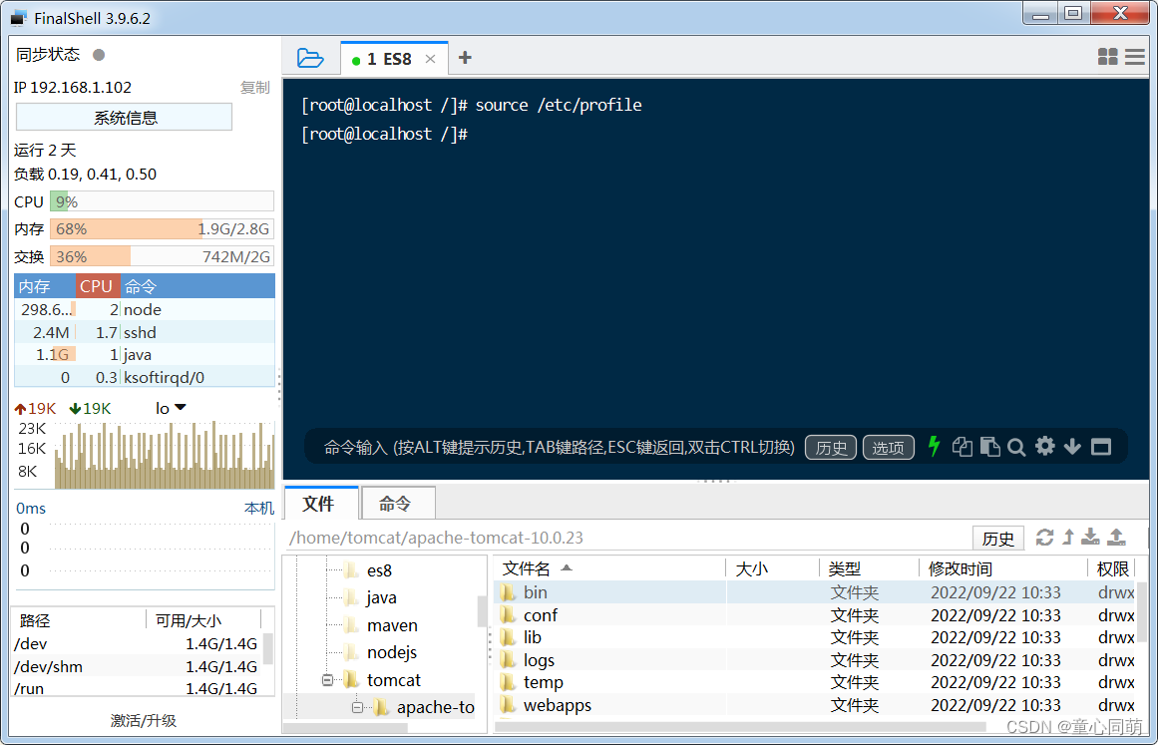Select the conf folder row

point(814,615)
